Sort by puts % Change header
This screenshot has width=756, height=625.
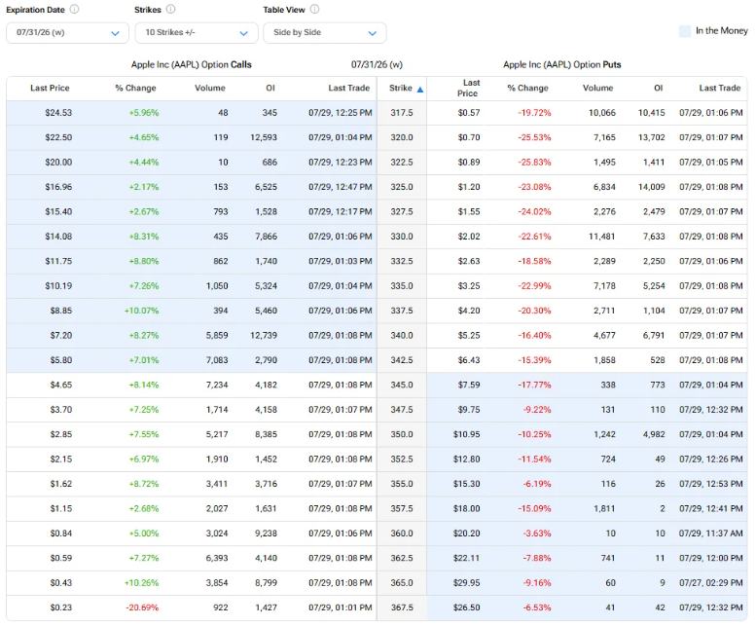pyautogui.click(x=528, y=88)
